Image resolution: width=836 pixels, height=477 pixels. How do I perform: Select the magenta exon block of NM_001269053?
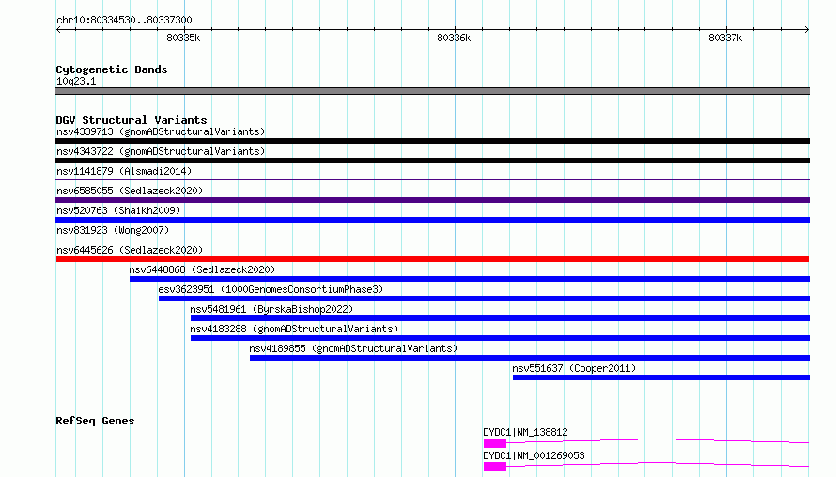[x=495, y=467]
